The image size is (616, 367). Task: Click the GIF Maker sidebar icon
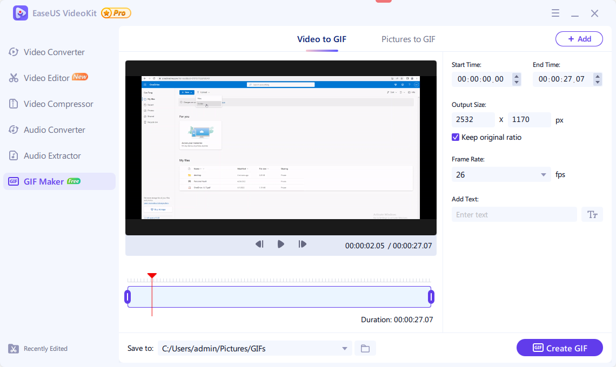click(14, 181)
